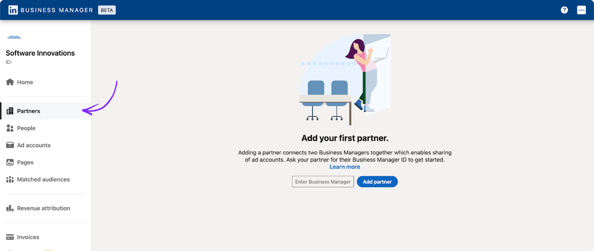Click the Software Innovations company logo
Screen dimensions: 594x251
click(x=14, y=37)
